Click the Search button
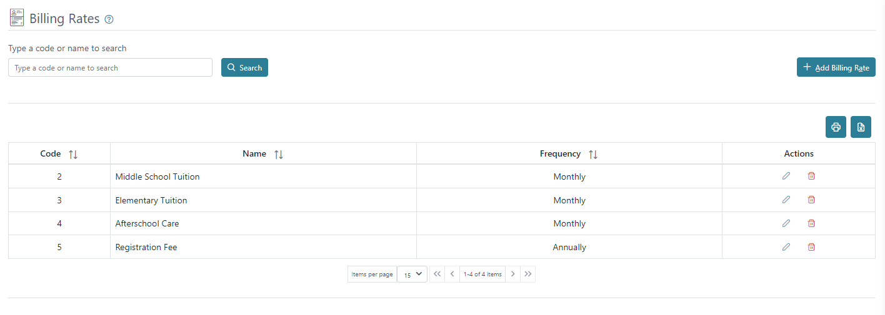 pyautogui.click(x=244, y=67)
